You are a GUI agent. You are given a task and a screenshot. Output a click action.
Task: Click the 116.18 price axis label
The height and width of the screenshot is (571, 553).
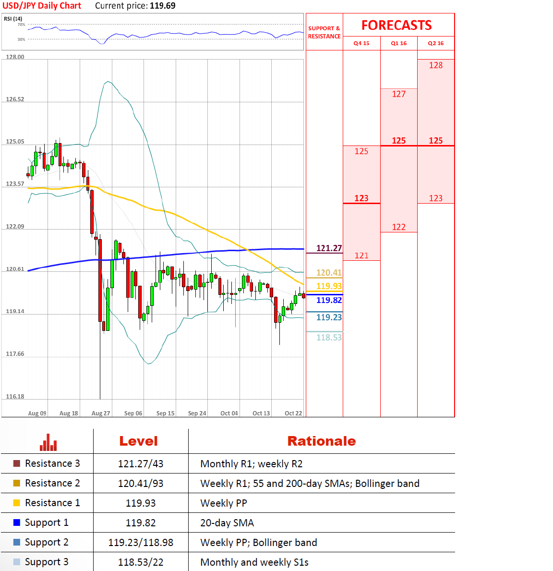point(15,396)
